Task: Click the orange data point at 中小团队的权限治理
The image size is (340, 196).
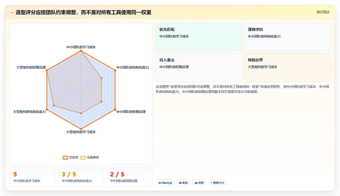Action: click(115, 109)
